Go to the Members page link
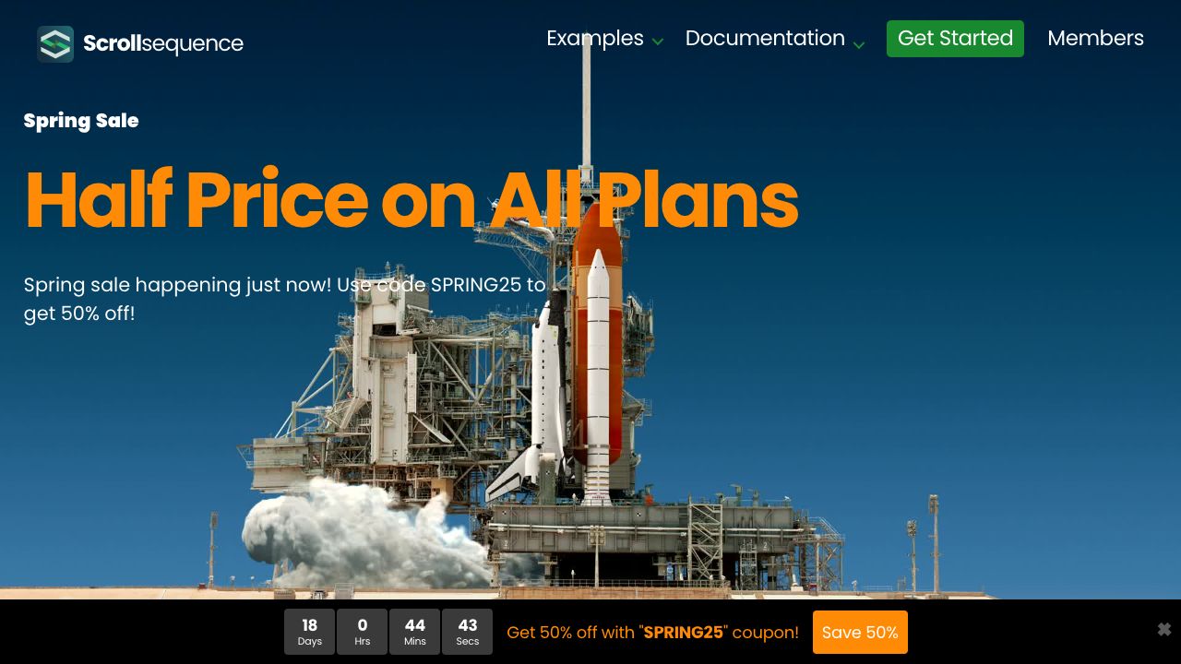 tap(1095, 39)
